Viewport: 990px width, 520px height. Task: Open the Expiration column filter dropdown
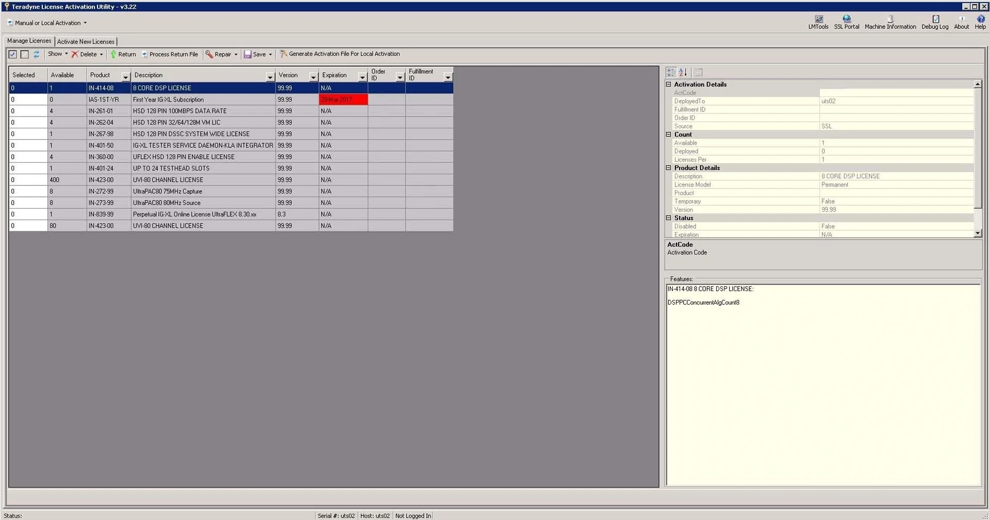362,77
